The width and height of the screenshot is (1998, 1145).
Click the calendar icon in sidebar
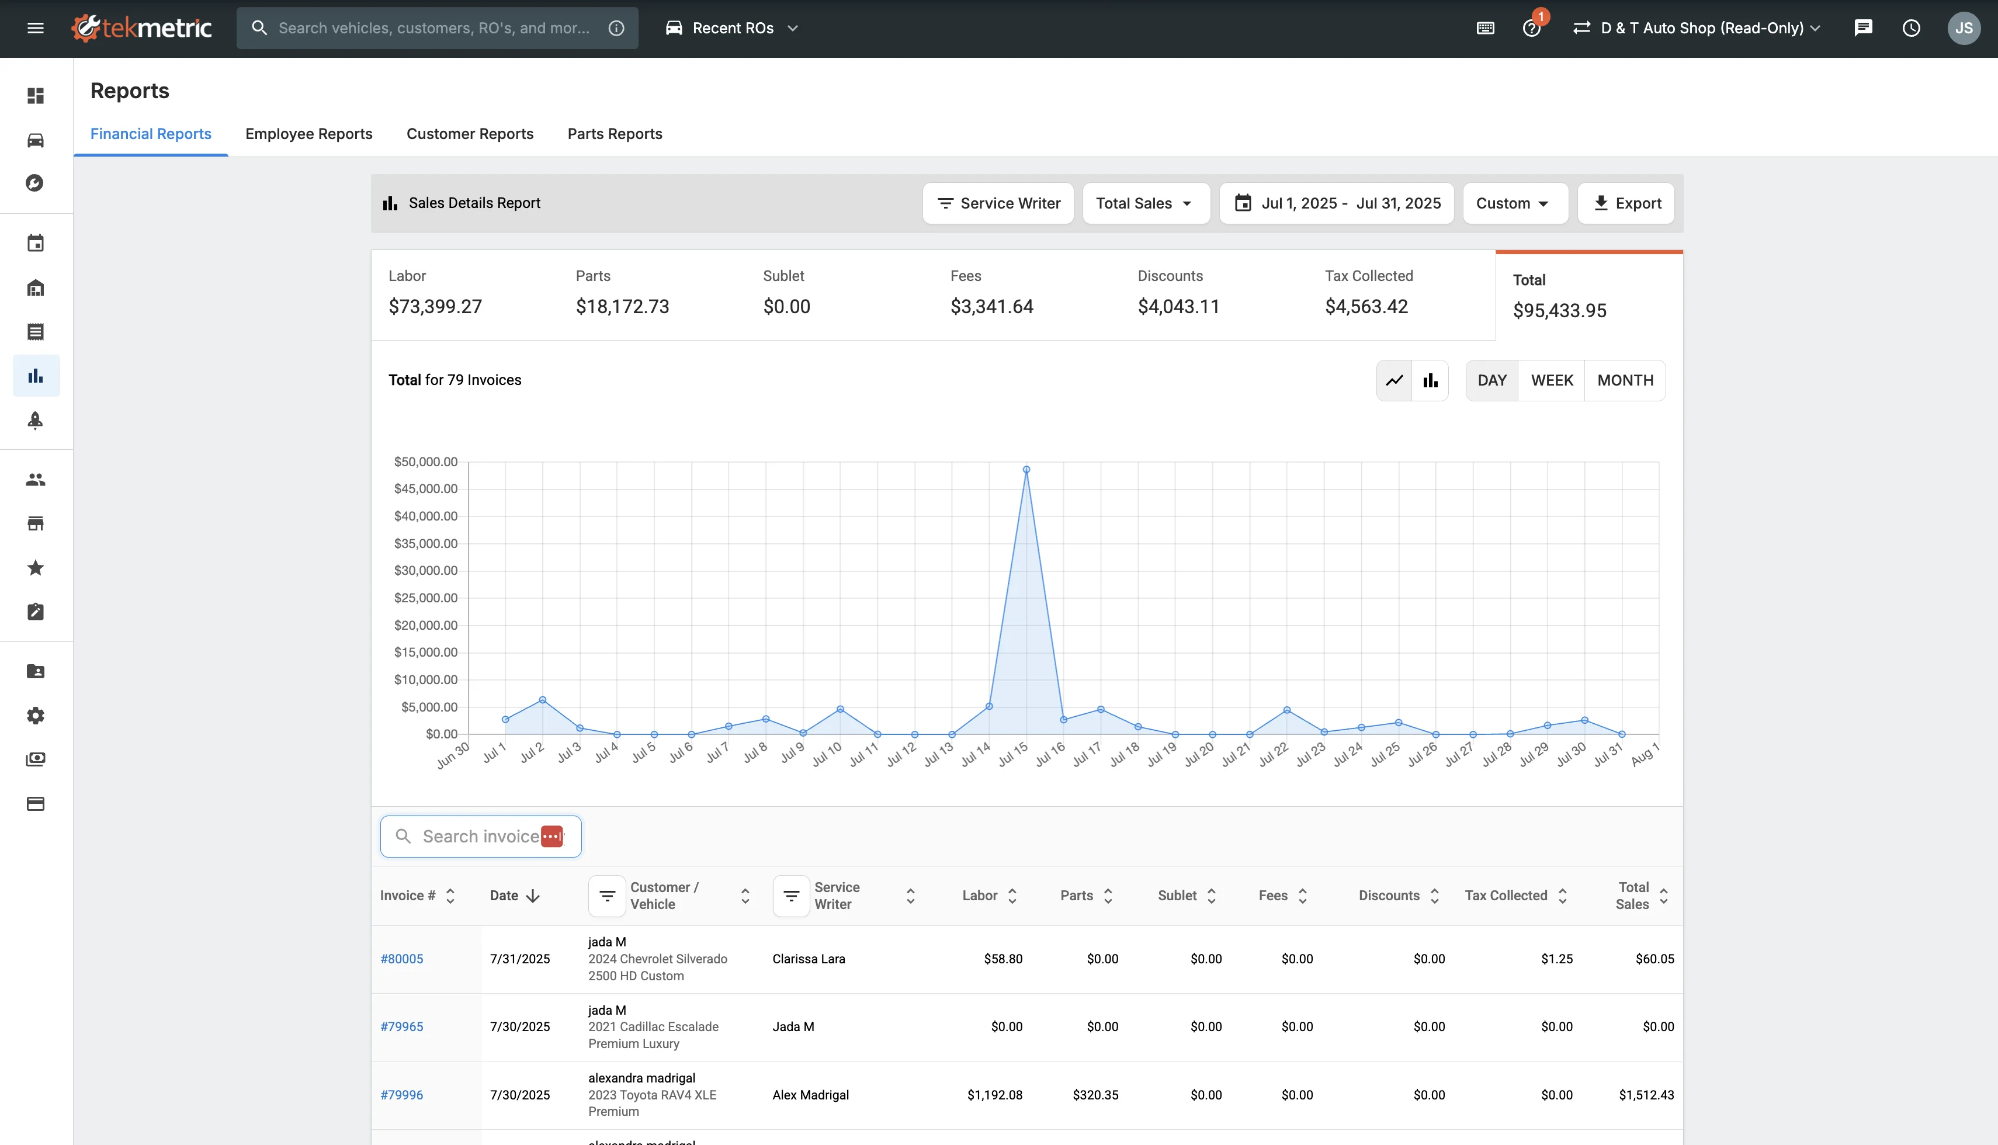(36, 243)
